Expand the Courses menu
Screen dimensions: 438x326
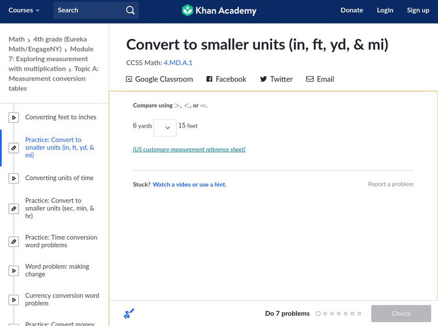[x=25, y=10]
